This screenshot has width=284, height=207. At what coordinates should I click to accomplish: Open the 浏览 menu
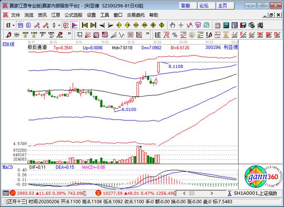[x=29, y=15]
